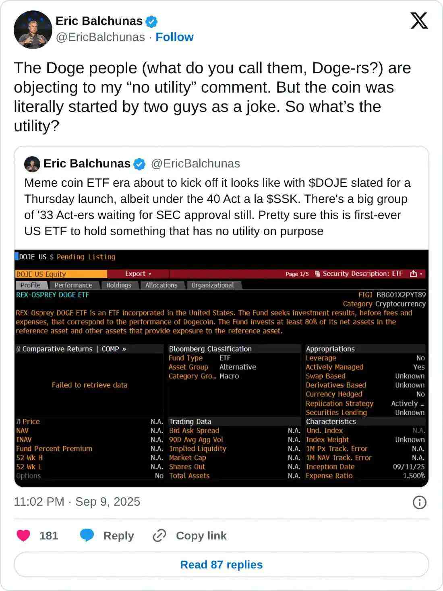
Task: Click the quoted tweet's small avatar
Action: coord(32,164)
